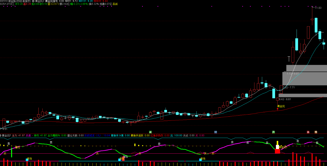Click the 流通6.07亿 float value
This screenshot has height=166, width=327.
[x=106, y=4]
